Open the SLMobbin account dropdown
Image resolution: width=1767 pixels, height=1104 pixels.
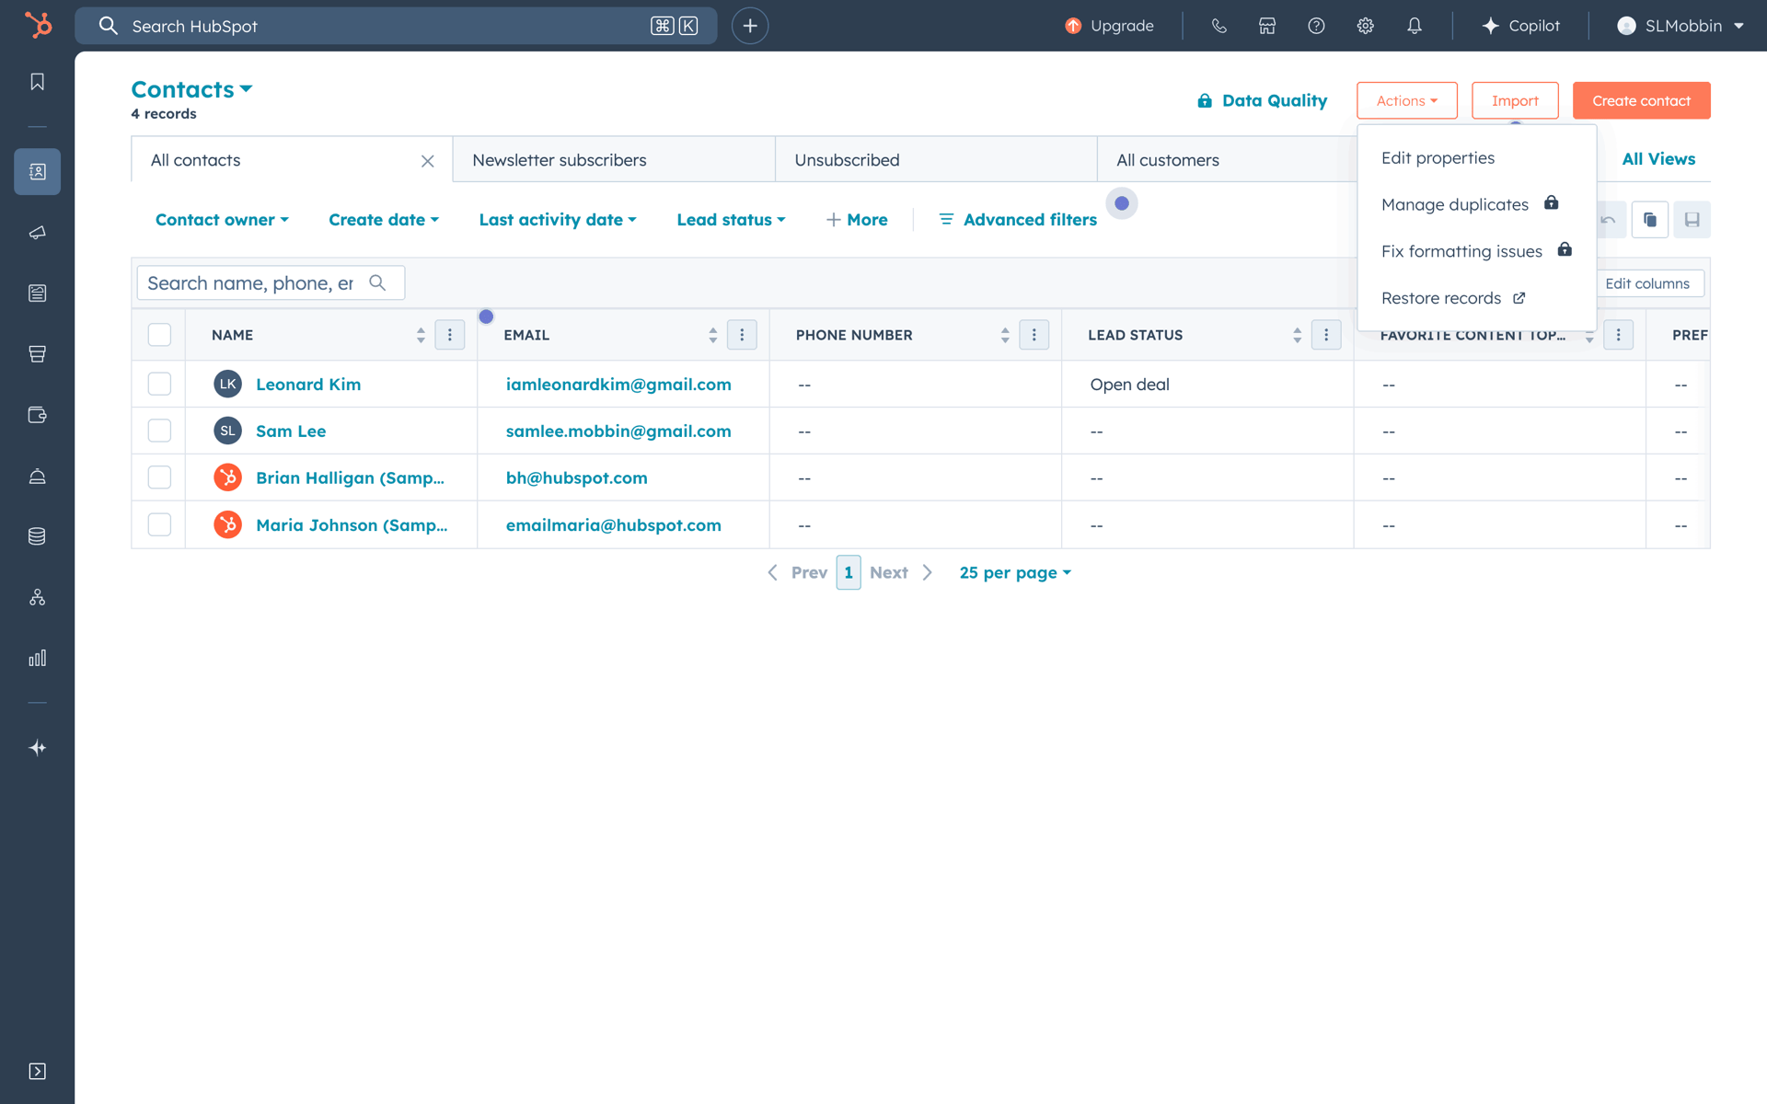tap(1680, 26)
